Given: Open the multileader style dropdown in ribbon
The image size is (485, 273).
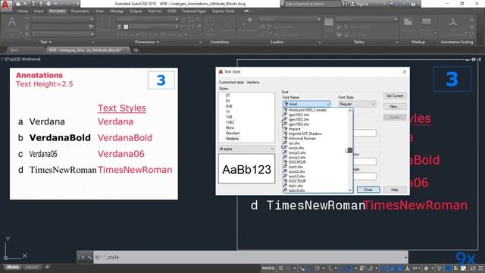Looking at the screenshot, I should pos(289,19).
